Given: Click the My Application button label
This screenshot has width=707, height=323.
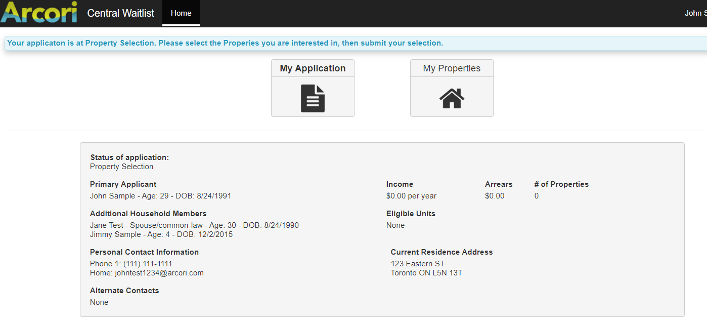Looking at the screenshot, I should (x=313, y=68).
